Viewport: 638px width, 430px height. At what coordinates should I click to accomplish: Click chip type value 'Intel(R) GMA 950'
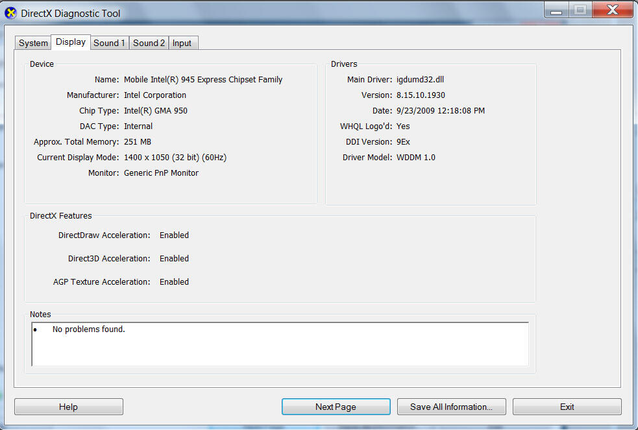tap(155, 110)
